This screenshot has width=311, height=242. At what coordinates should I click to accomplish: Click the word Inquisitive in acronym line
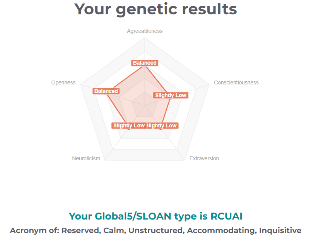(x=280, y=230)
